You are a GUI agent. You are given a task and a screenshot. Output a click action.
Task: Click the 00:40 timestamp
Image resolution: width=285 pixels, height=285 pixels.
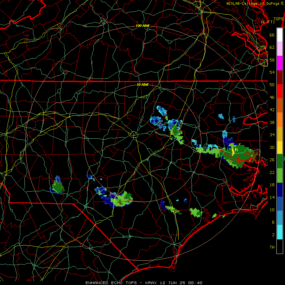click(x=195, y=283)
